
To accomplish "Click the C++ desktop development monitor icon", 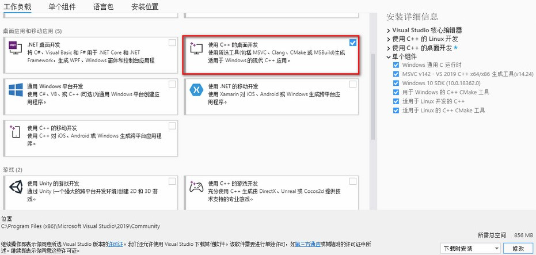I will (197, 49).
